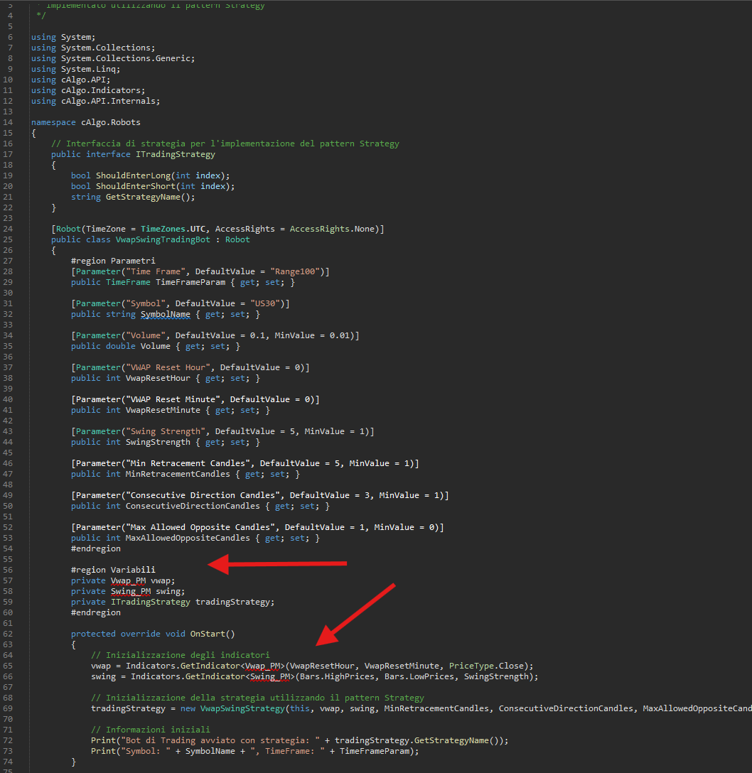Screen dimensions: 752x773
Task: Click the 'namespace cAlgo.Robots' declaration
Action: (85, 122)
